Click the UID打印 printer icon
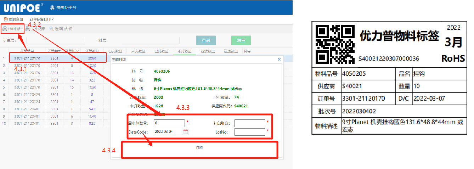This screenshot has width=474, height=169. coord(5,29)
